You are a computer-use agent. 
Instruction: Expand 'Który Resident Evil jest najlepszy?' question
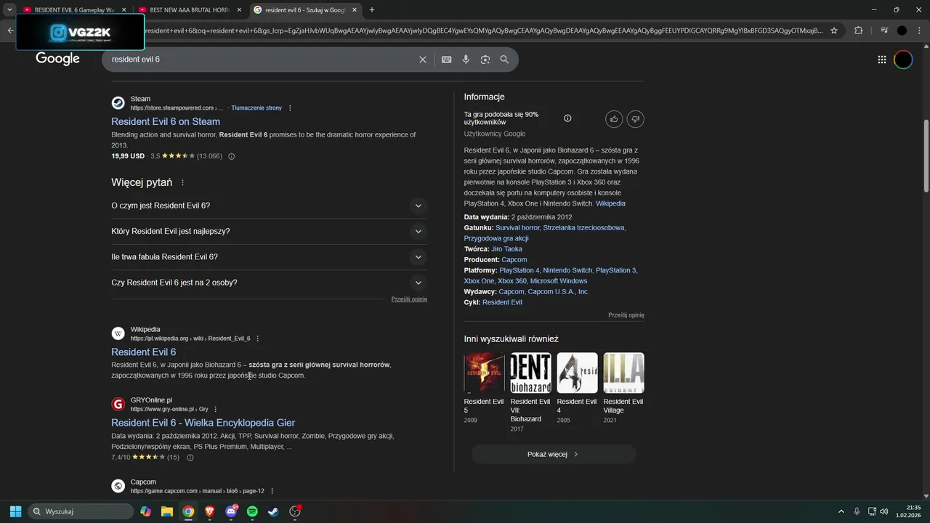[x=269, y=231]
